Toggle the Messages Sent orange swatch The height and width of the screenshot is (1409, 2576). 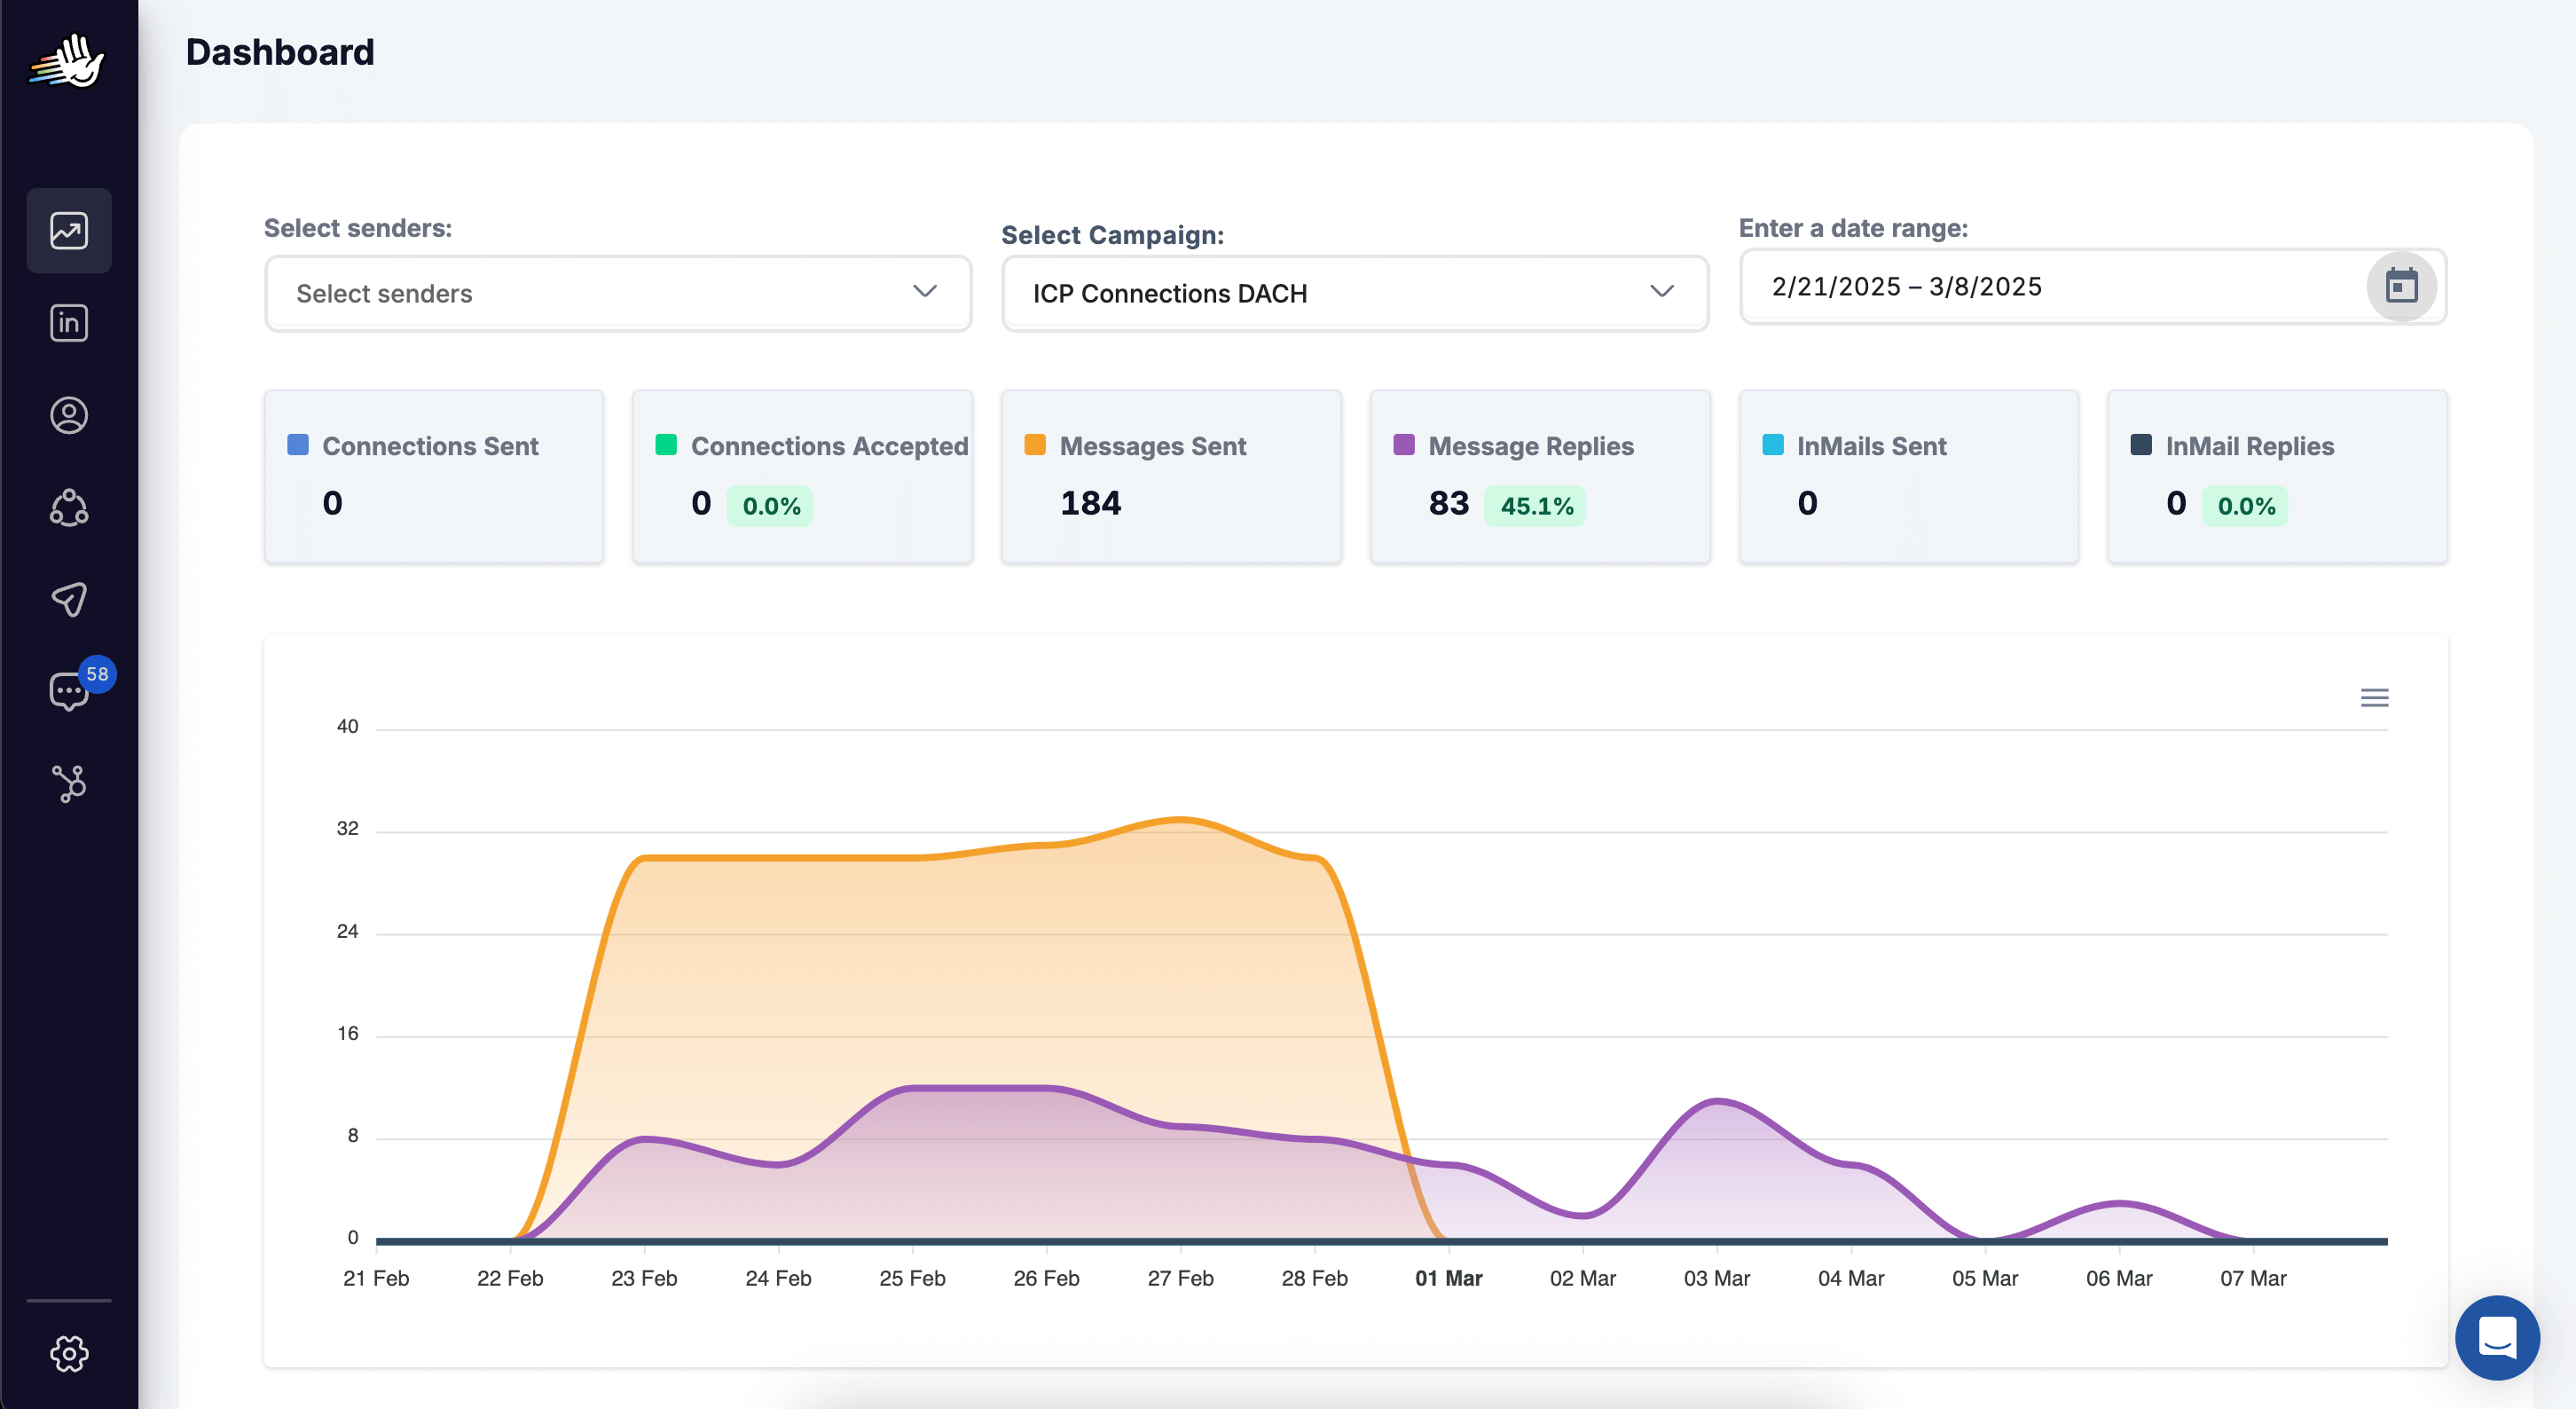click(1035, 445)
